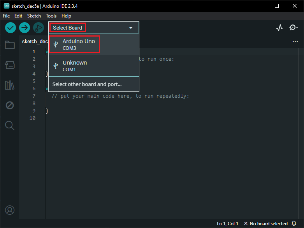Maximize the Arduino IDE window
The width and height of the screenshot is (304, 228).
click(x=277, y=6)
